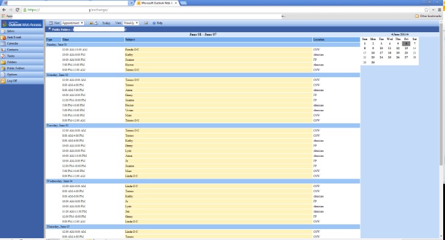Click the move/copy folder toolbar icon
Viewport: 445px width, 240px height.
pyautogui.click(x=91, y=23)
